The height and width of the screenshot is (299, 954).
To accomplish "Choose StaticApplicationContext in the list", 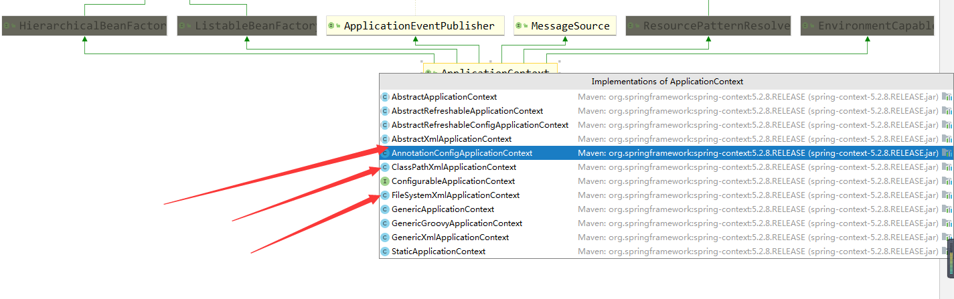I will 666,252.
